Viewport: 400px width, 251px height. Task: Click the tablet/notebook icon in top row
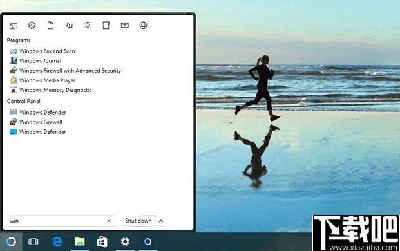pyautogui.click(x=106, y=25)
